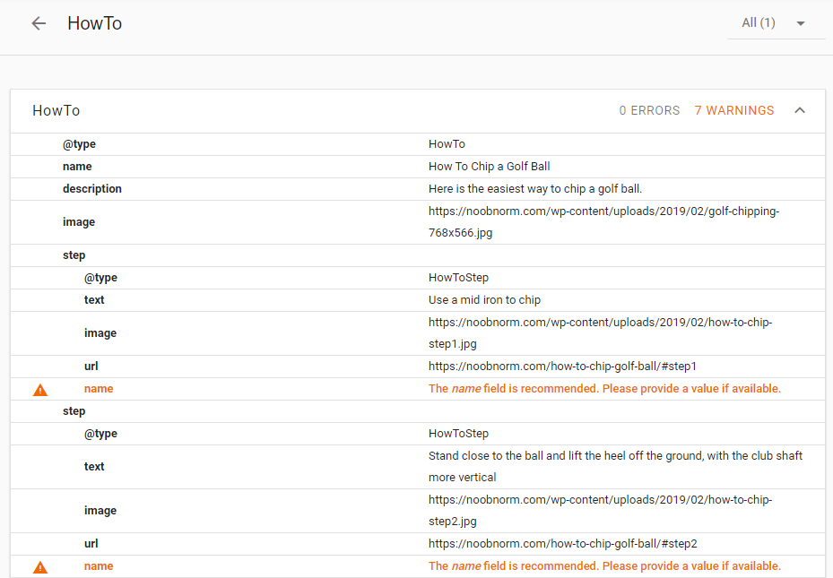This screenshot has width=833, height=578.
Task: Click the first step row label
Action: pyautogui.click(x=74, y=255)
